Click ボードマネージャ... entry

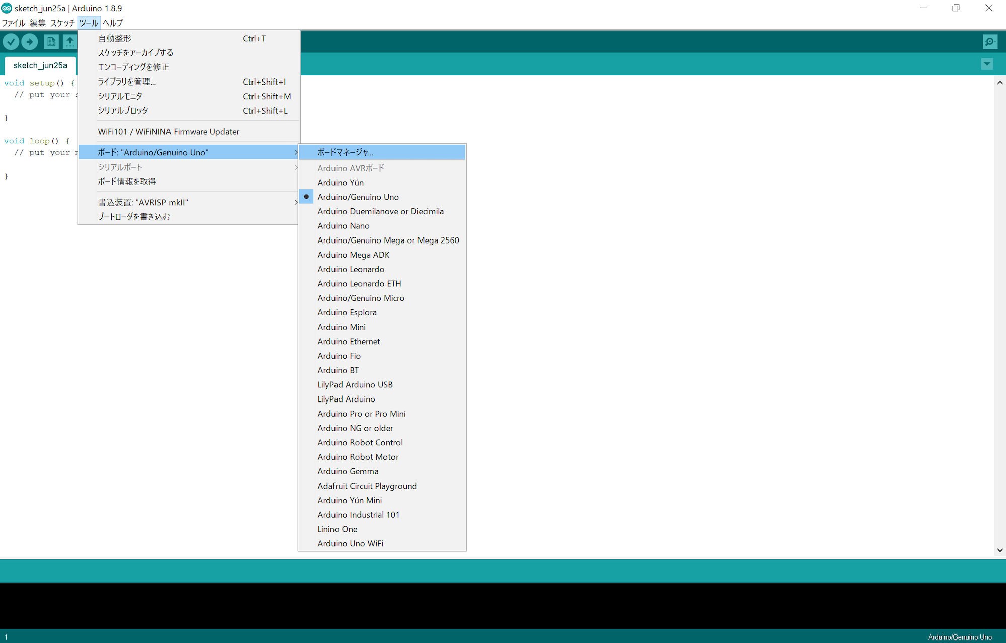[345, 152]
